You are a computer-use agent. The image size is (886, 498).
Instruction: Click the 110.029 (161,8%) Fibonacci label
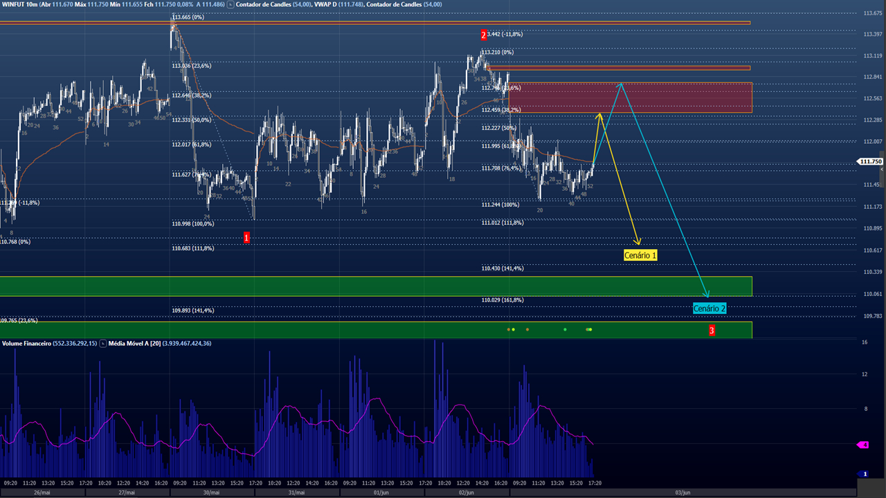click(x=503, y=300)
